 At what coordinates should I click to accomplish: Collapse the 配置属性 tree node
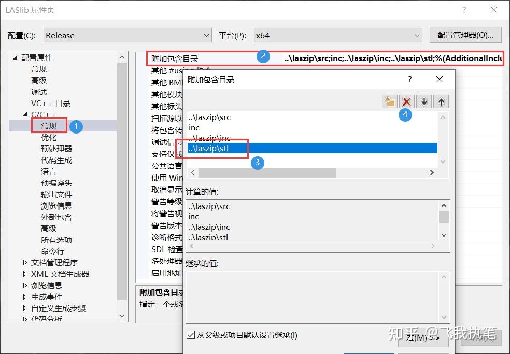pos(15,57)
